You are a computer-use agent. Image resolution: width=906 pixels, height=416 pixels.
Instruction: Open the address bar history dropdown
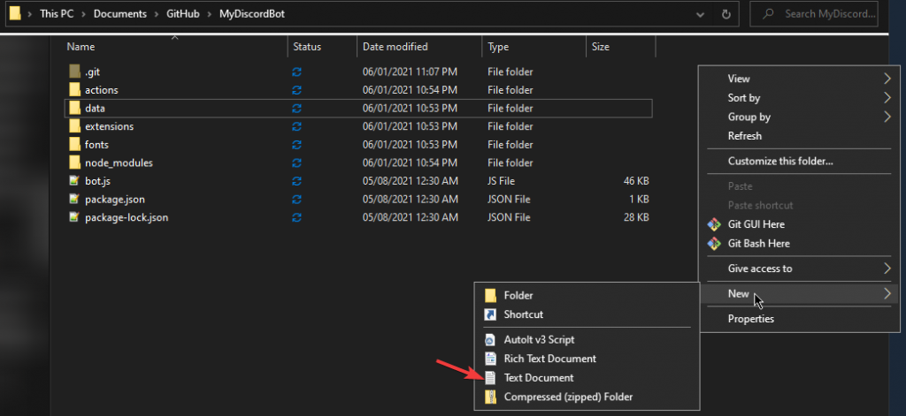point(700,14)
